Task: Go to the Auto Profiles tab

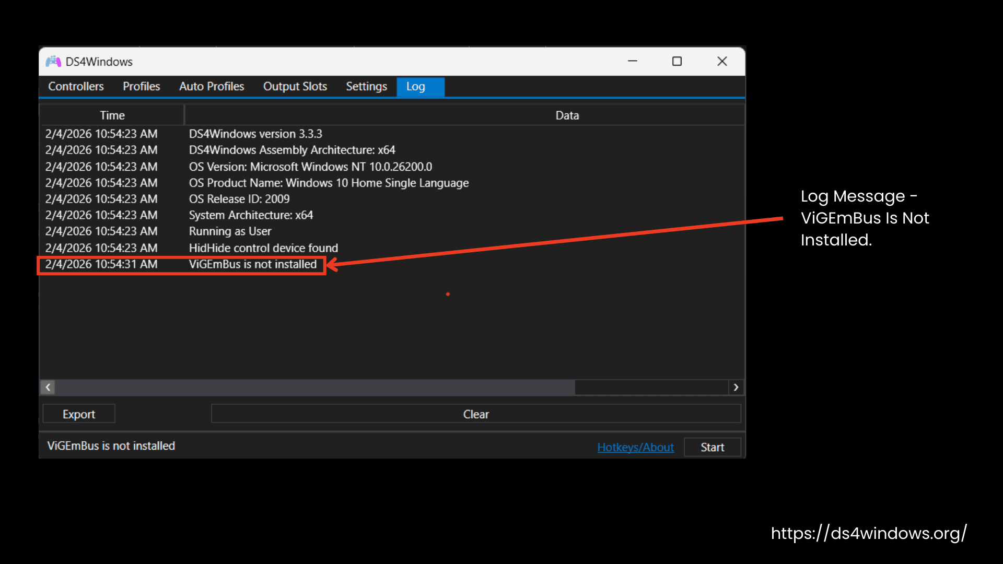Action: pos(212,87)
